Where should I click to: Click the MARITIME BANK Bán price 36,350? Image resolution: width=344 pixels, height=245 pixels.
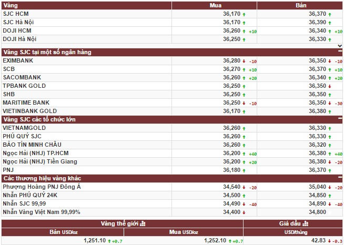[x=317, y=103]
